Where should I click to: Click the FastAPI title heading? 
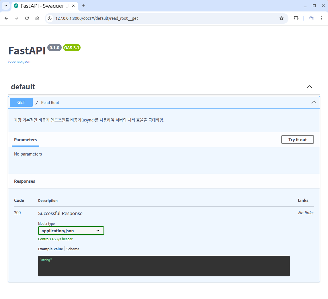[27, 51]
